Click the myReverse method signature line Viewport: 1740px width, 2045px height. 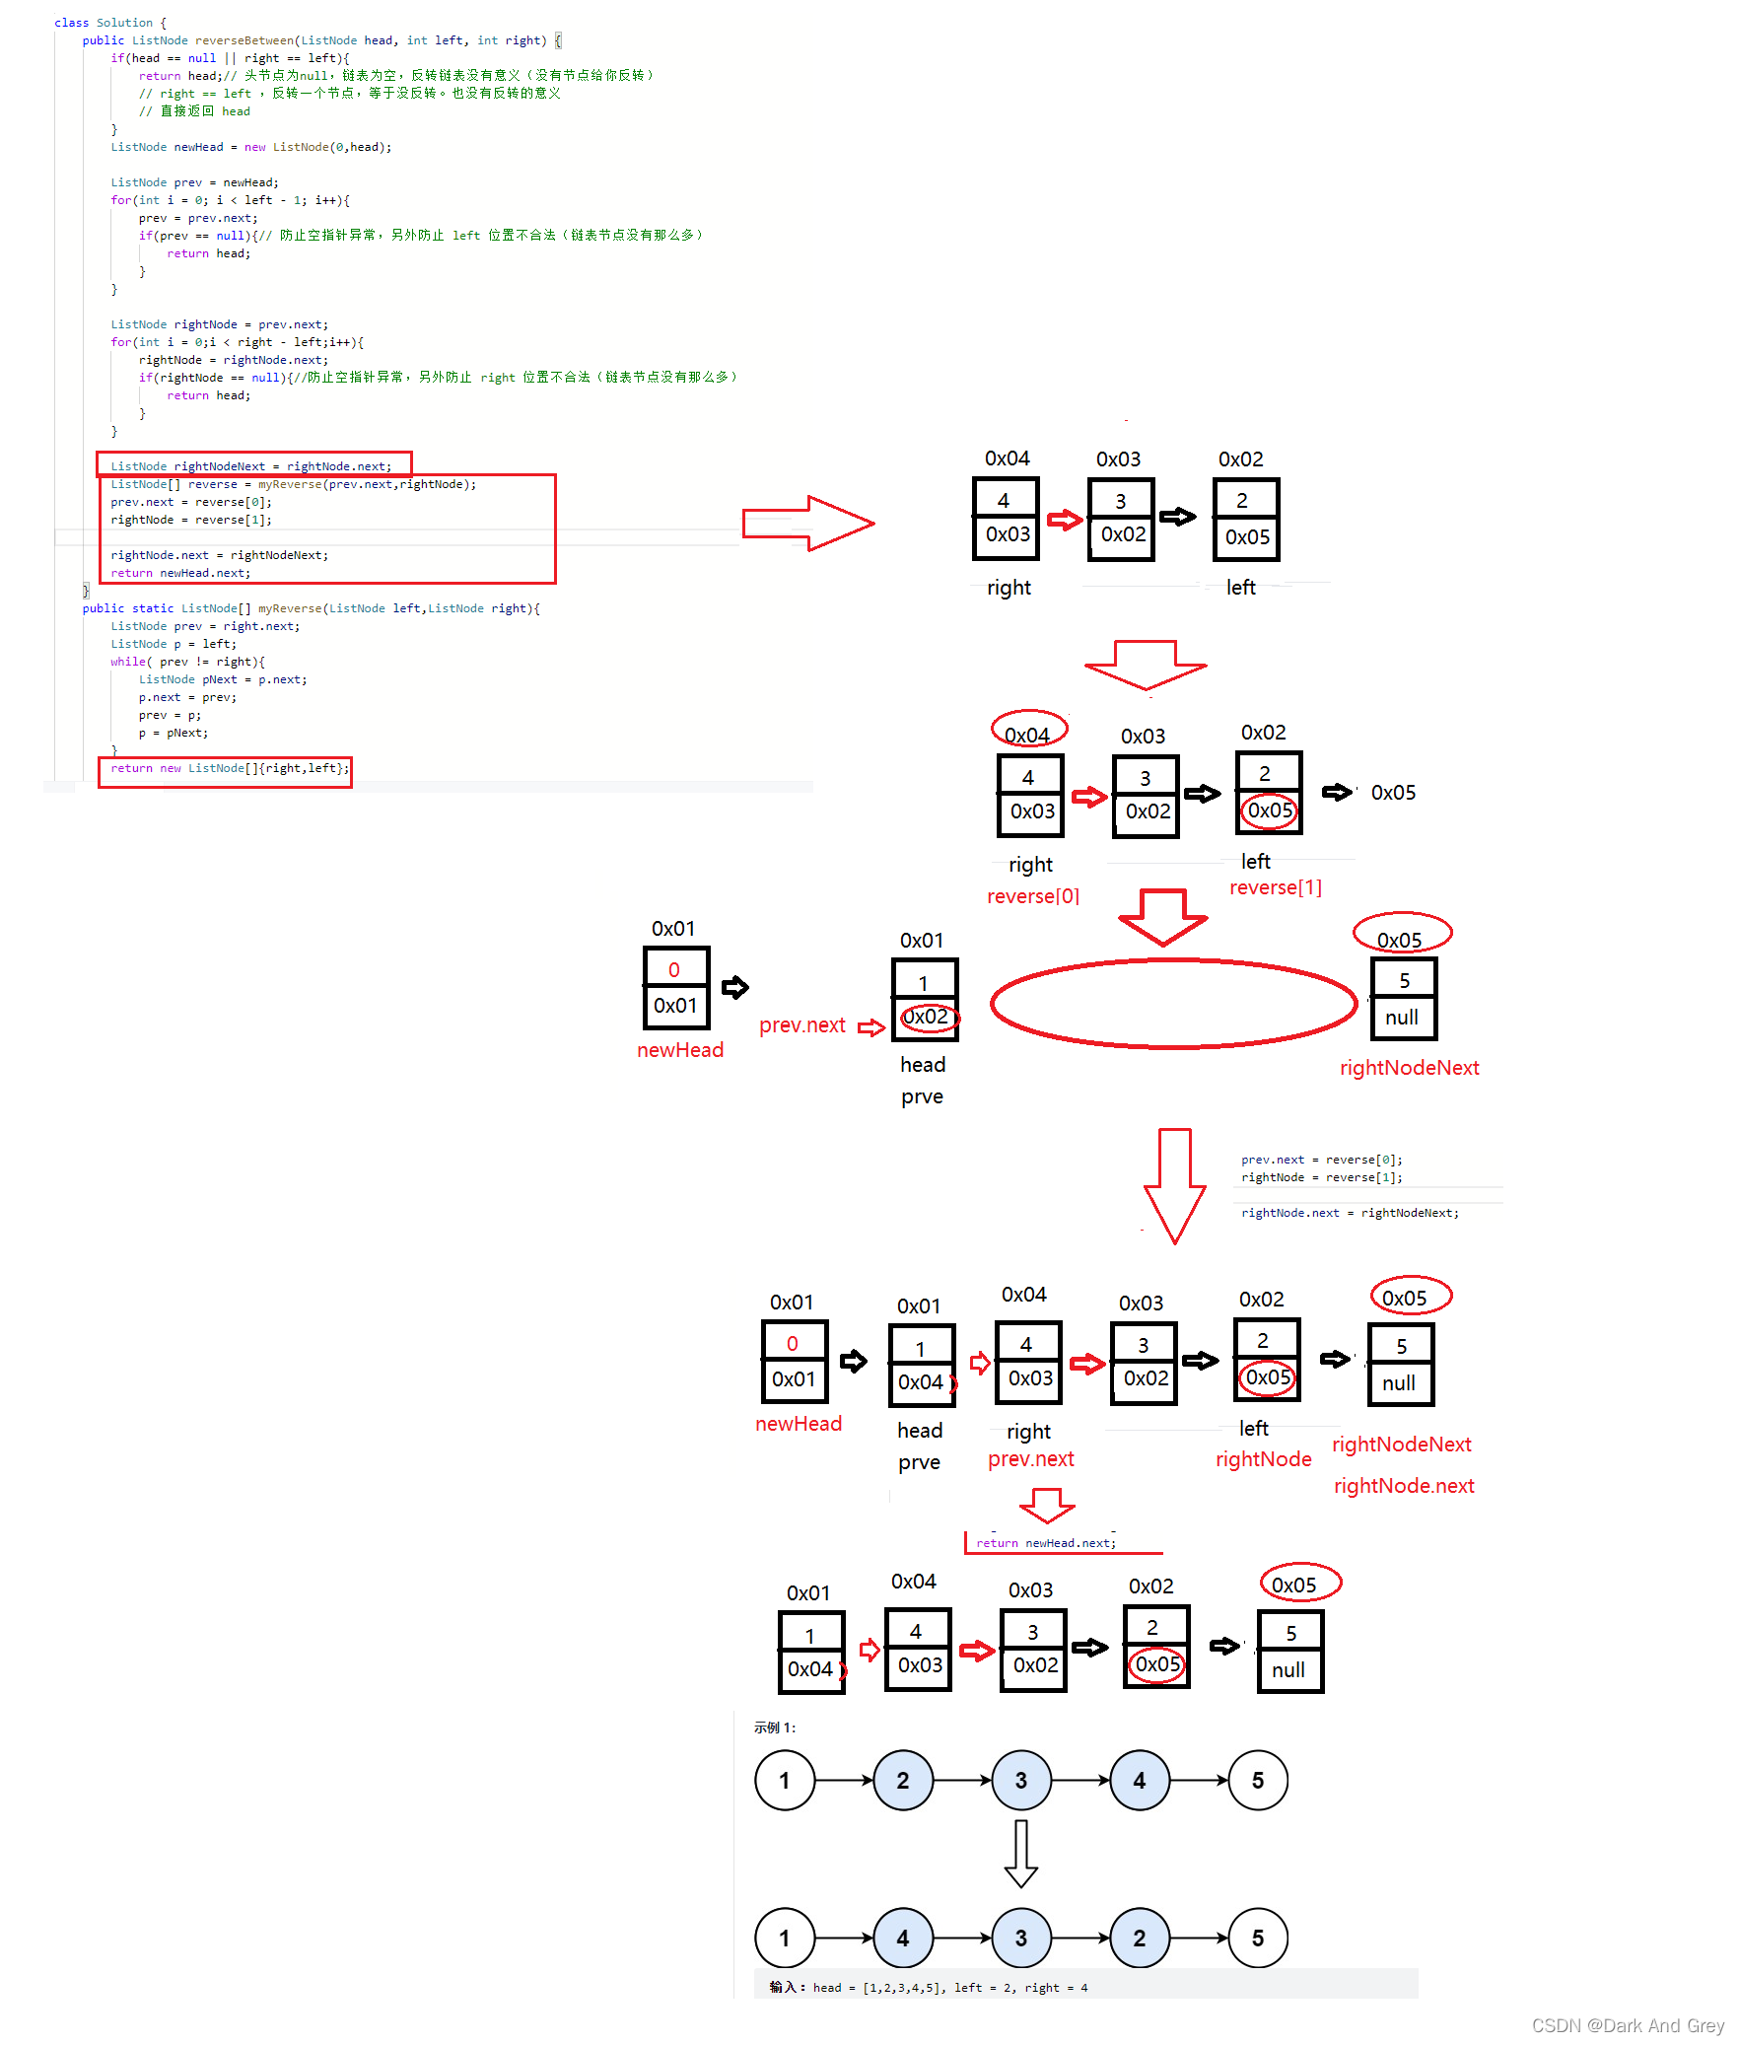tap(311, 608)
